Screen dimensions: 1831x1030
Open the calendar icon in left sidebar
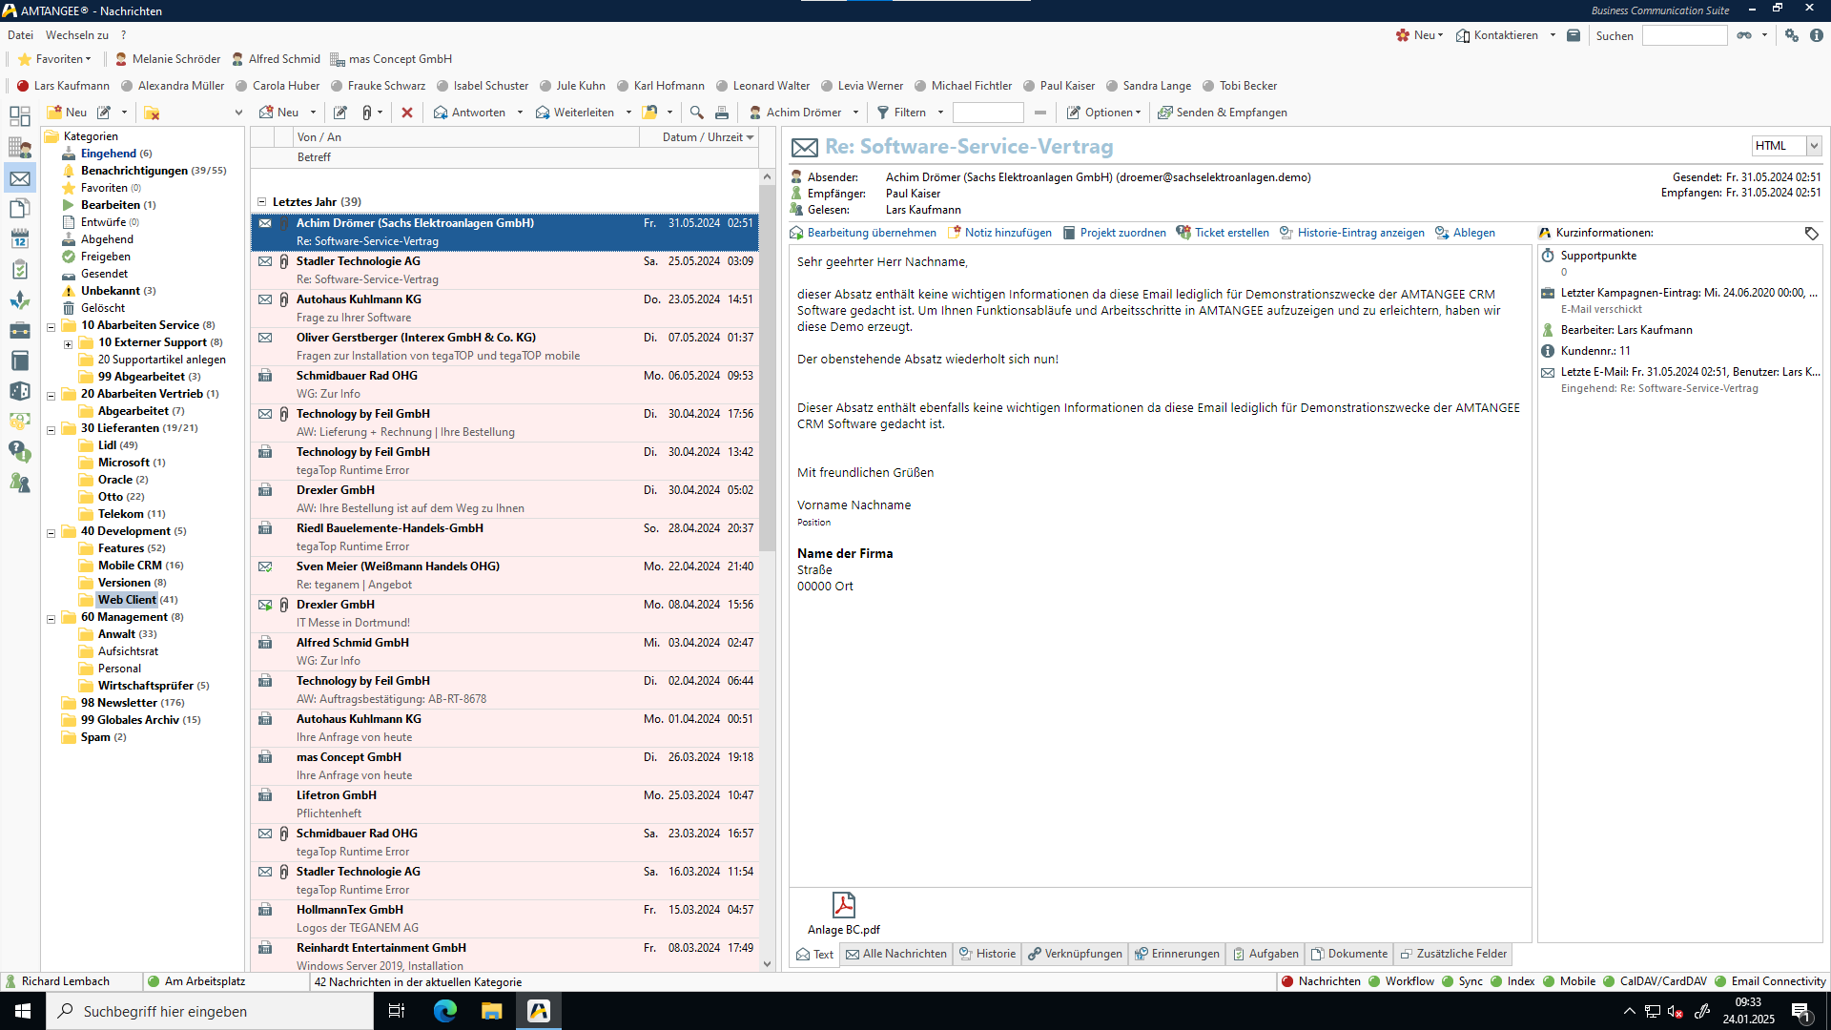[19, 238]
